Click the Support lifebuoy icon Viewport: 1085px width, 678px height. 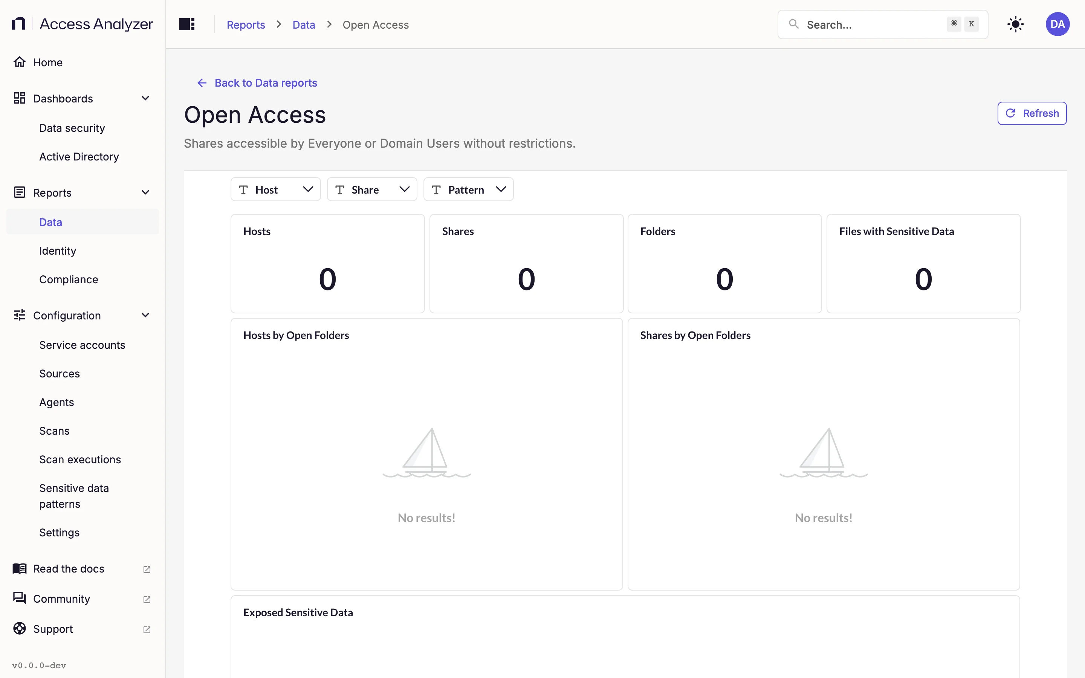[x=19, y=629]
